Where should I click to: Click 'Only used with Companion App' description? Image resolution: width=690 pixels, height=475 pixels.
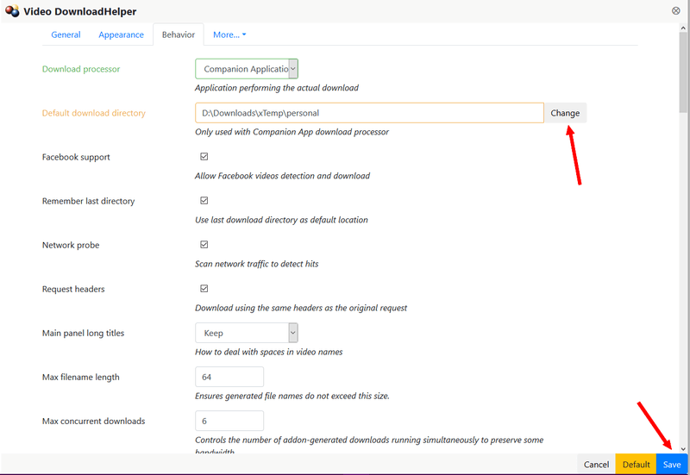[x=292, y=132]
